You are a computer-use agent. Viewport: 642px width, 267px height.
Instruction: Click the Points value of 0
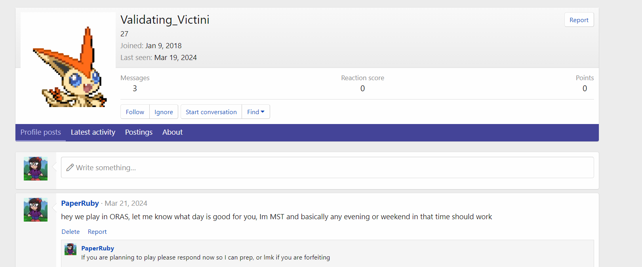[x=585, y=88]
